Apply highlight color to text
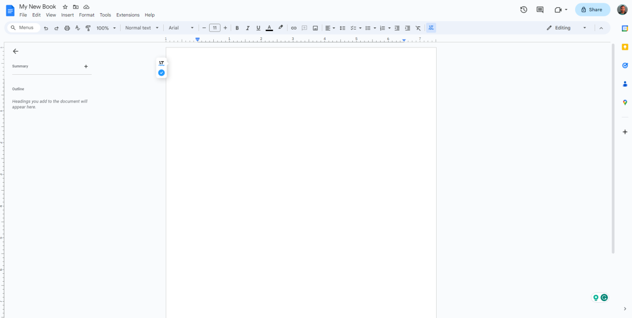This screenshot has height=318, width=632. coord(280,27)
